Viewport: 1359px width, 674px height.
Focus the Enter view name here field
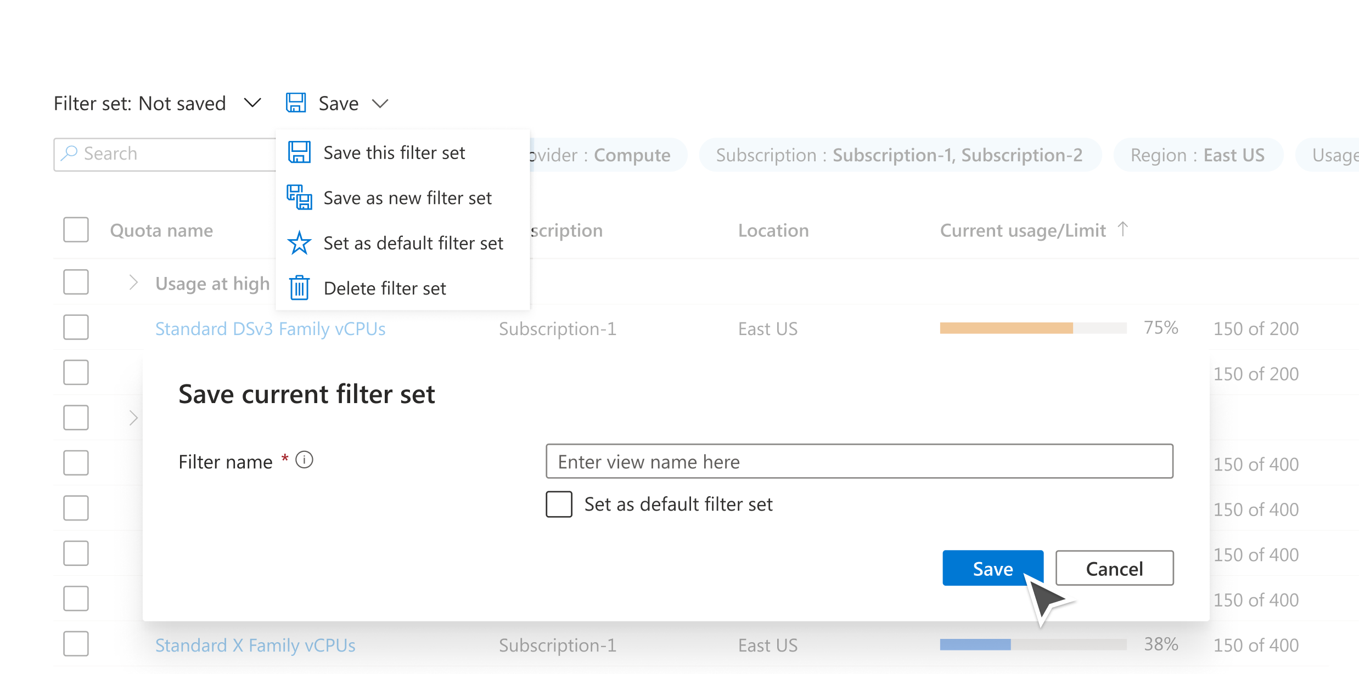[x=859, y=461]
